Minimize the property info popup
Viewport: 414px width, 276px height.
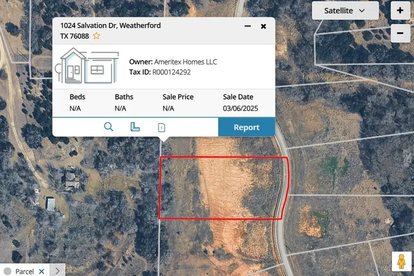pyautogui.click(x=248, y=26)
